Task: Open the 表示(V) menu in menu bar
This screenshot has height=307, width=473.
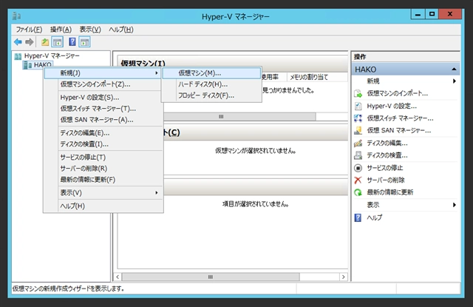Action: coord(90,30)
